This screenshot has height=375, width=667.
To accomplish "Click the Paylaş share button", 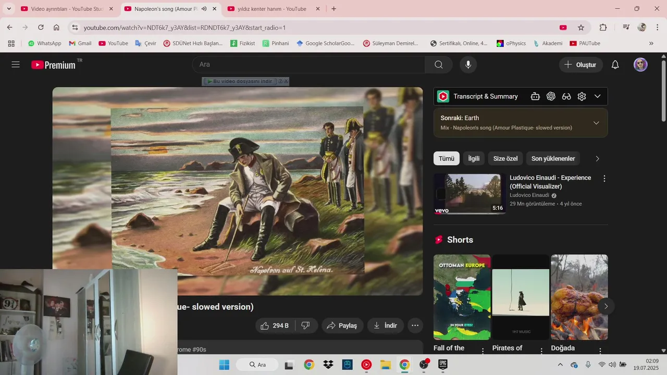I will pyautogui.click(x=342, y=326).
